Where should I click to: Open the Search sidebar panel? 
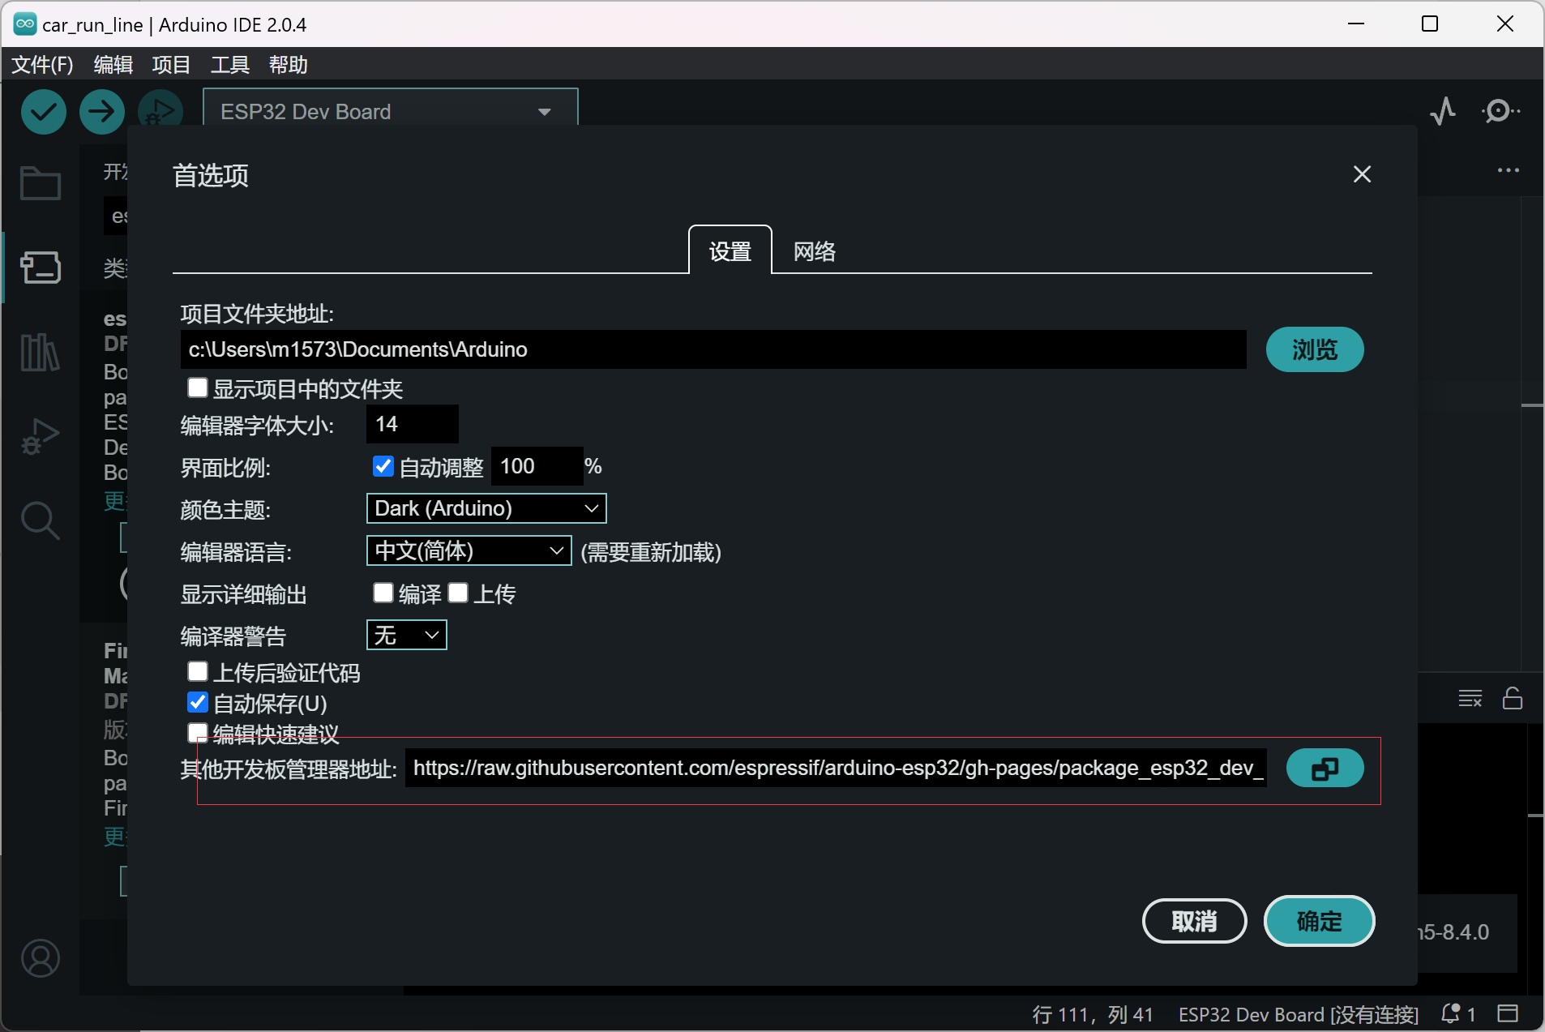tap(40, 520)
